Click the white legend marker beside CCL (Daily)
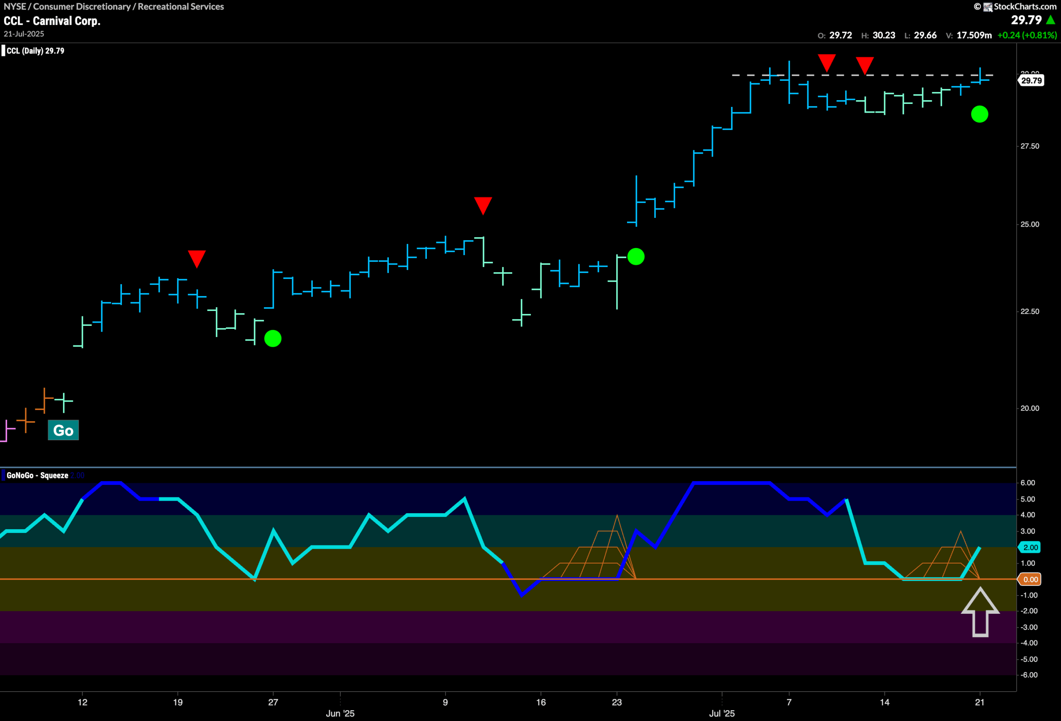This screenshot has width=1061, height=721. click(3, 51)
